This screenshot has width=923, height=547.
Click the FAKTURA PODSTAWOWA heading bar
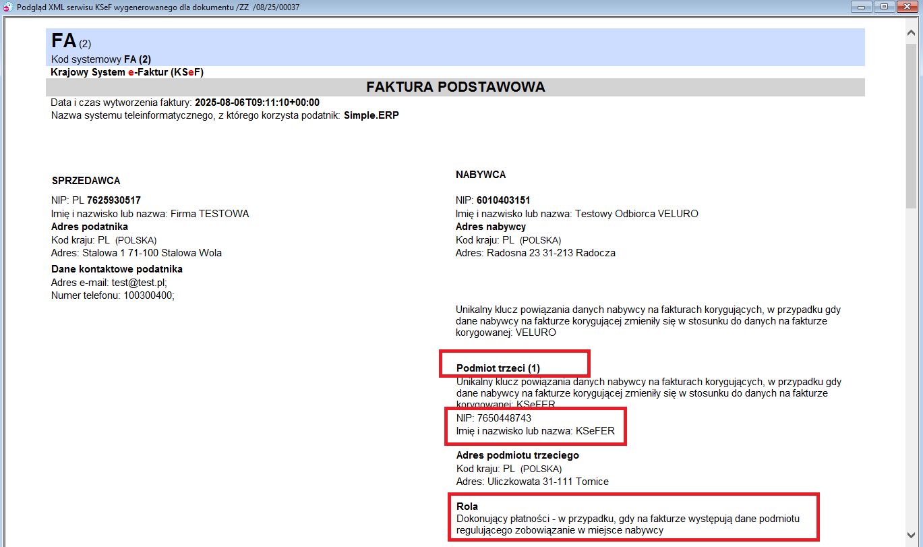pyautogui.click(x=455, y=87)
